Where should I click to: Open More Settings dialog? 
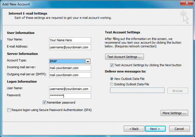[174, 113]
